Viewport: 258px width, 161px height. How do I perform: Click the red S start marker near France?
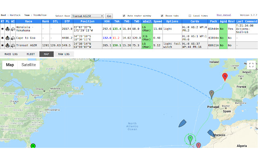click(225, 77)
